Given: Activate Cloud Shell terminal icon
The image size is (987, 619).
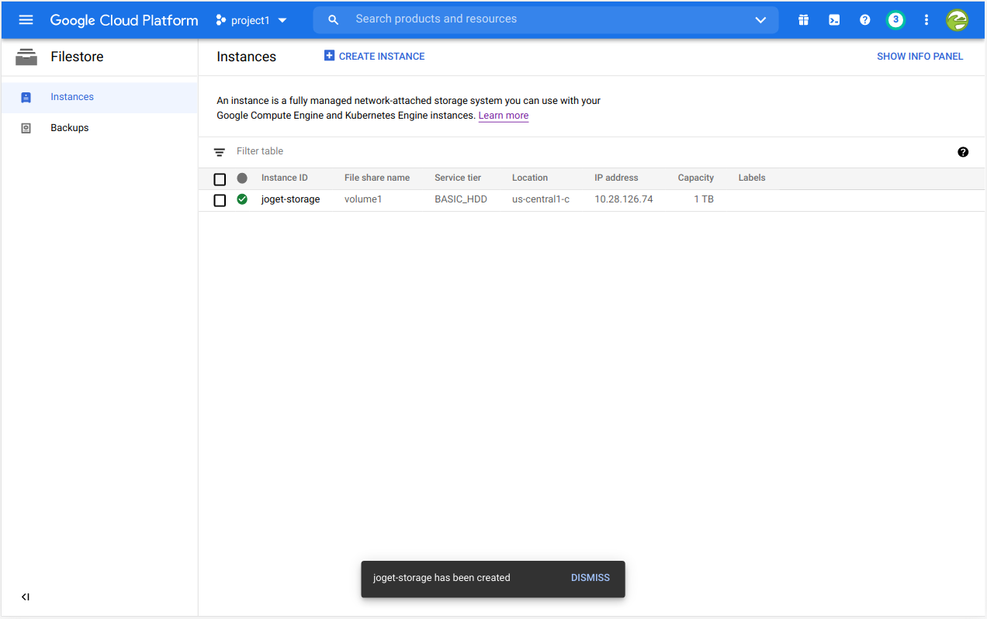Looking at the screenshot, I should coord(834,20).
